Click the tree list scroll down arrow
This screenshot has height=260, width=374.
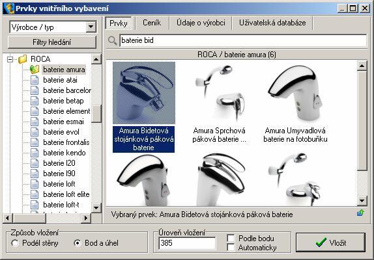point(96,207)
